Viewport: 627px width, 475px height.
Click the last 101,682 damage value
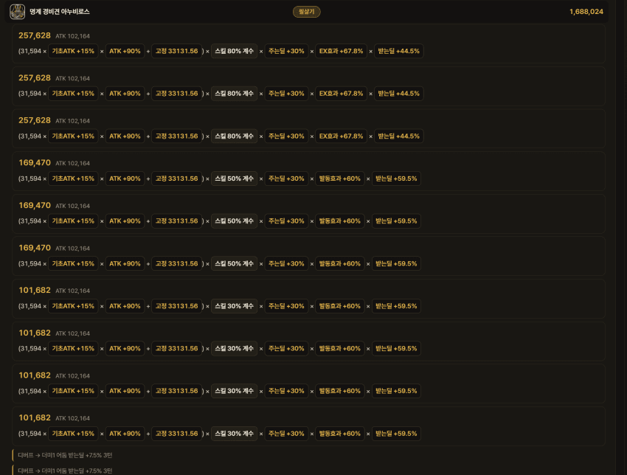tap(35, 417)
